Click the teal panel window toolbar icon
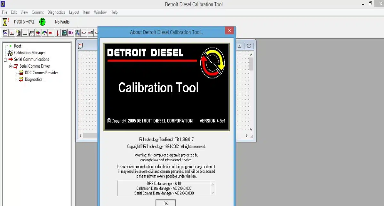Screen dimensions: 384x206 [64, 33]
